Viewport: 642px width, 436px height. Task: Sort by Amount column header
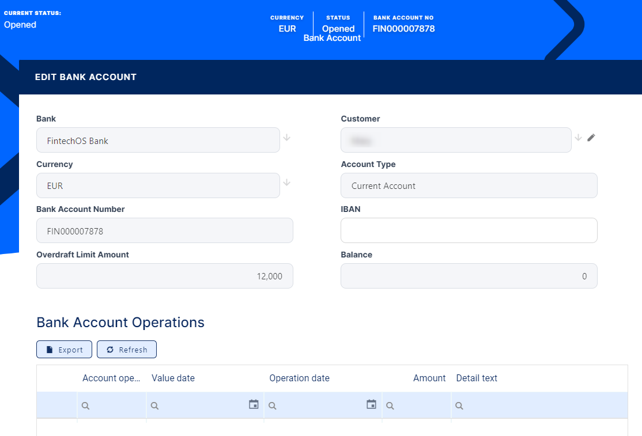(x=429, y=378)
